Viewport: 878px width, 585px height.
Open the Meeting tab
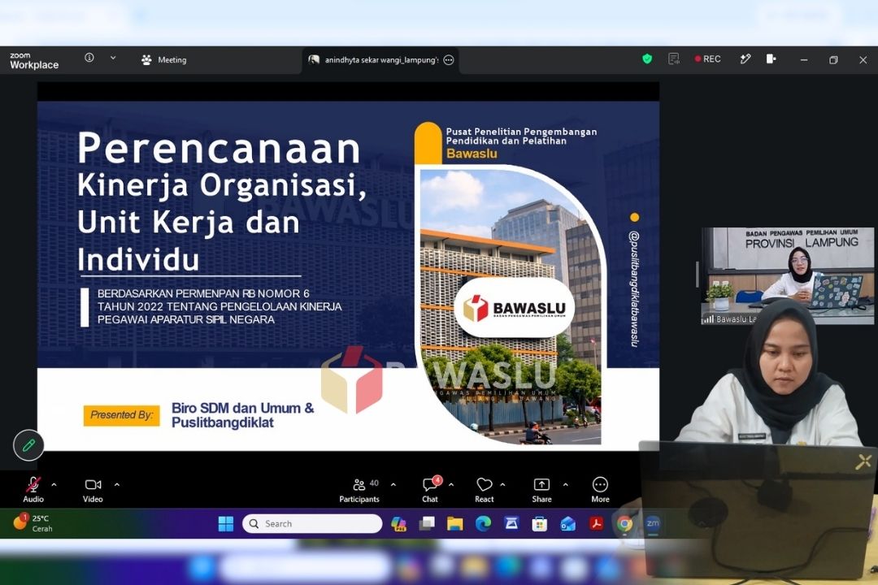point(164,60)
